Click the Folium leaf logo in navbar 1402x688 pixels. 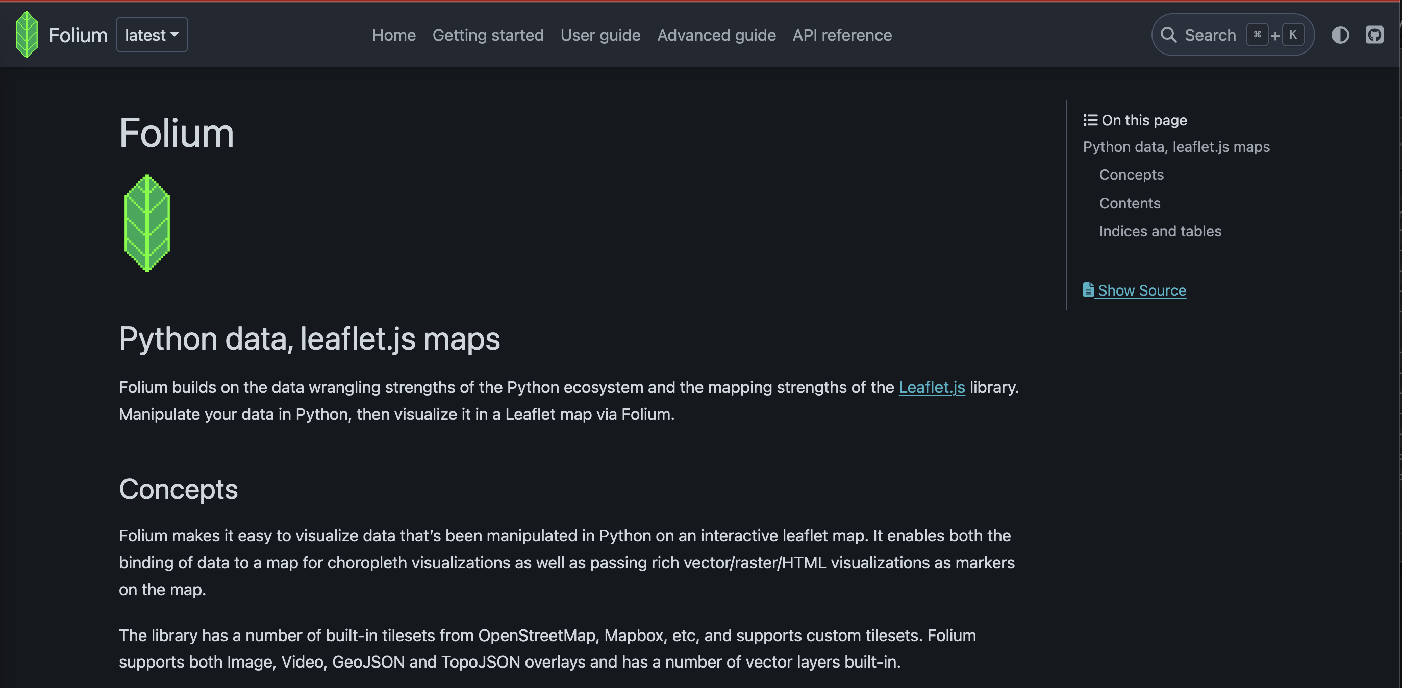(27, 35)
